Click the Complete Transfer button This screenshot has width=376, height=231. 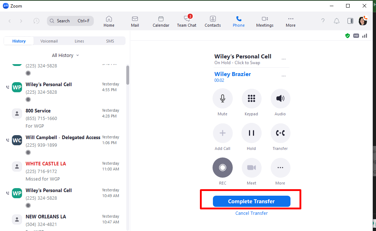[x=252, y=201]
